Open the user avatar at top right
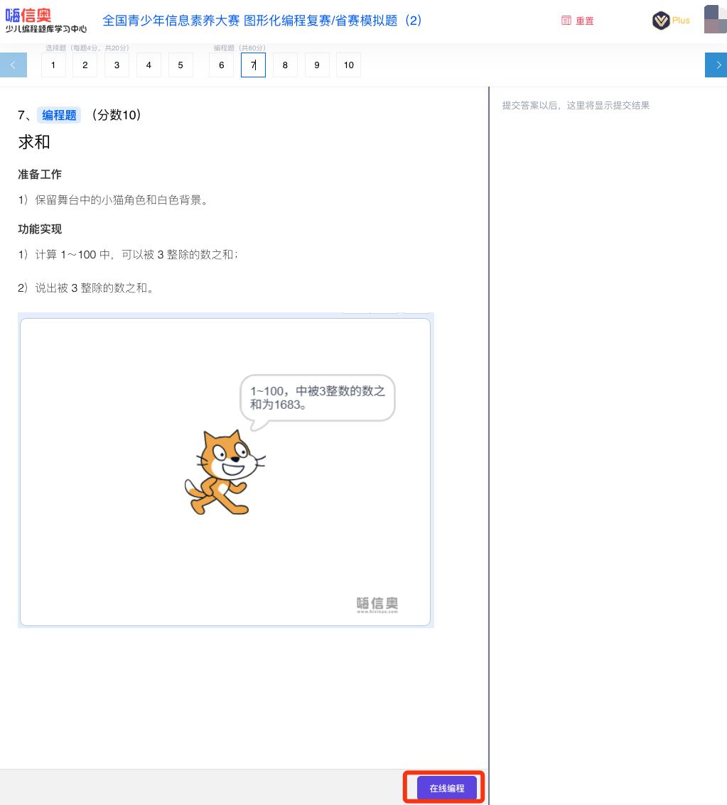 click(715, 19)
